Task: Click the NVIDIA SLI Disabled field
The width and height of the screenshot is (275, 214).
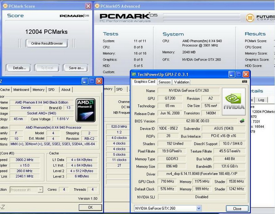Action: click(202, 197)
